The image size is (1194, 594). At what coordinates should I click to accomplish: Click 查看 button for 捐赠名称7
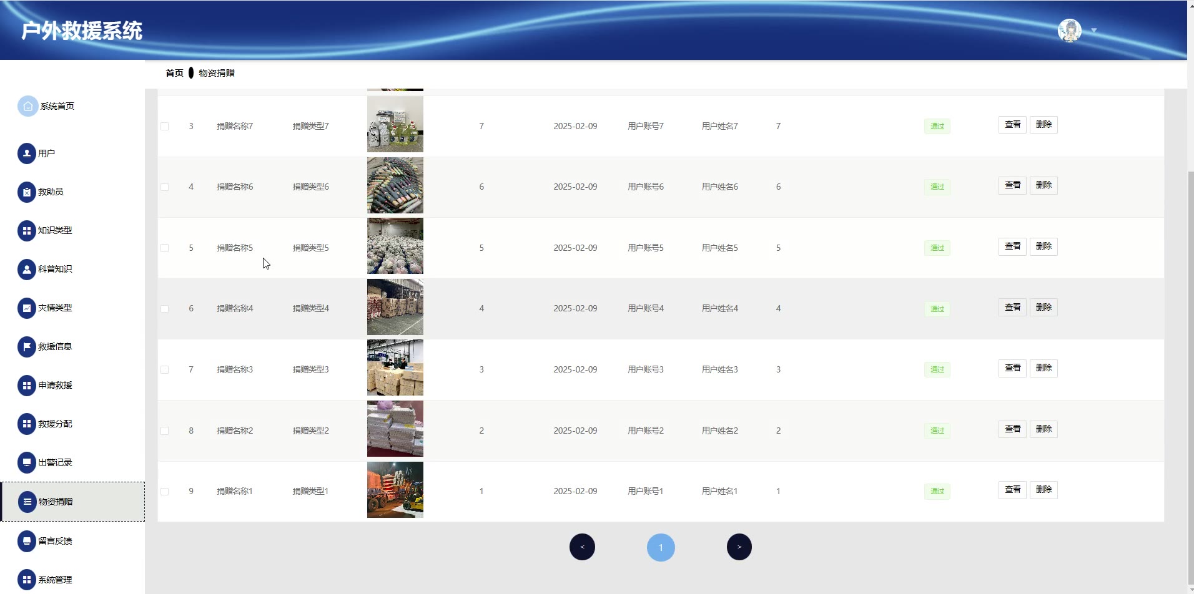[x=1012, y=125]
